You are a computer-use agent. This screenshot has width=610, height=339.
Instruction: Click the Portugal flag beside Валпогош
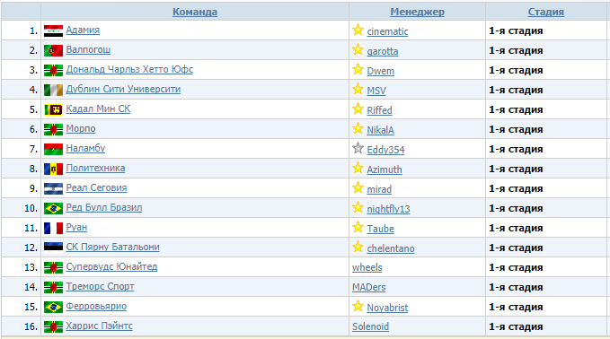click(53, 50)
